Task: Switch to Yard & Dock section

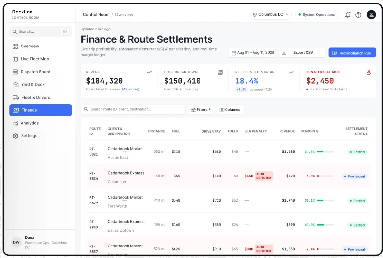Action: pos(40,85)
